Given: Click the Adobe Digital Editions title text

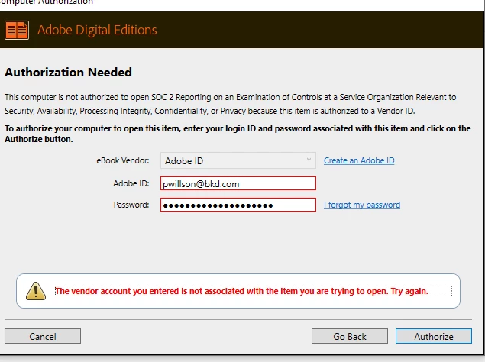Looking at the screenshot, I should pos(97,30).
